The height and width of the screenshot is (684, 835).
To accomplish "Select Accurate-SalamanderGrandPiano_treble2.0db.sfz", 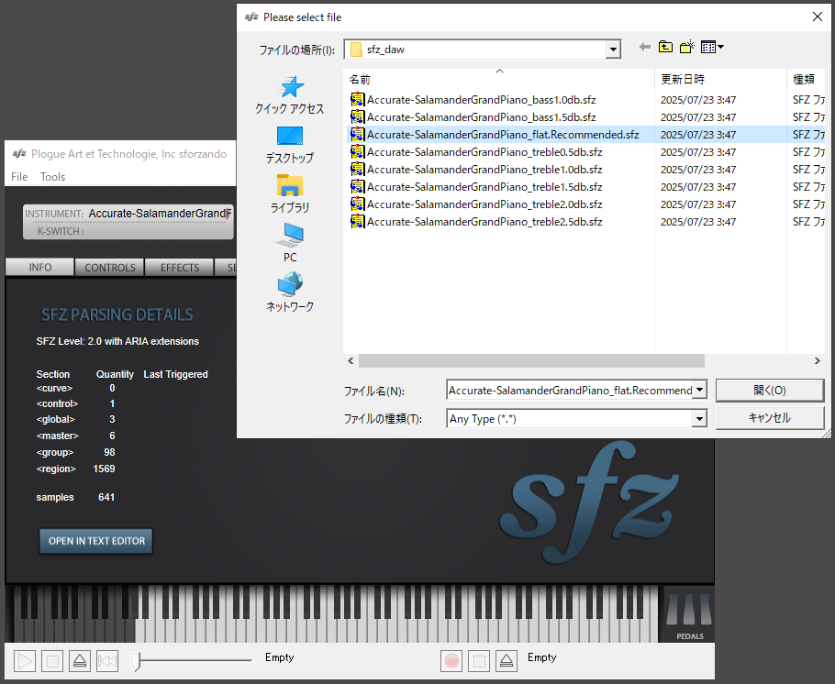I will click(484, 204).
